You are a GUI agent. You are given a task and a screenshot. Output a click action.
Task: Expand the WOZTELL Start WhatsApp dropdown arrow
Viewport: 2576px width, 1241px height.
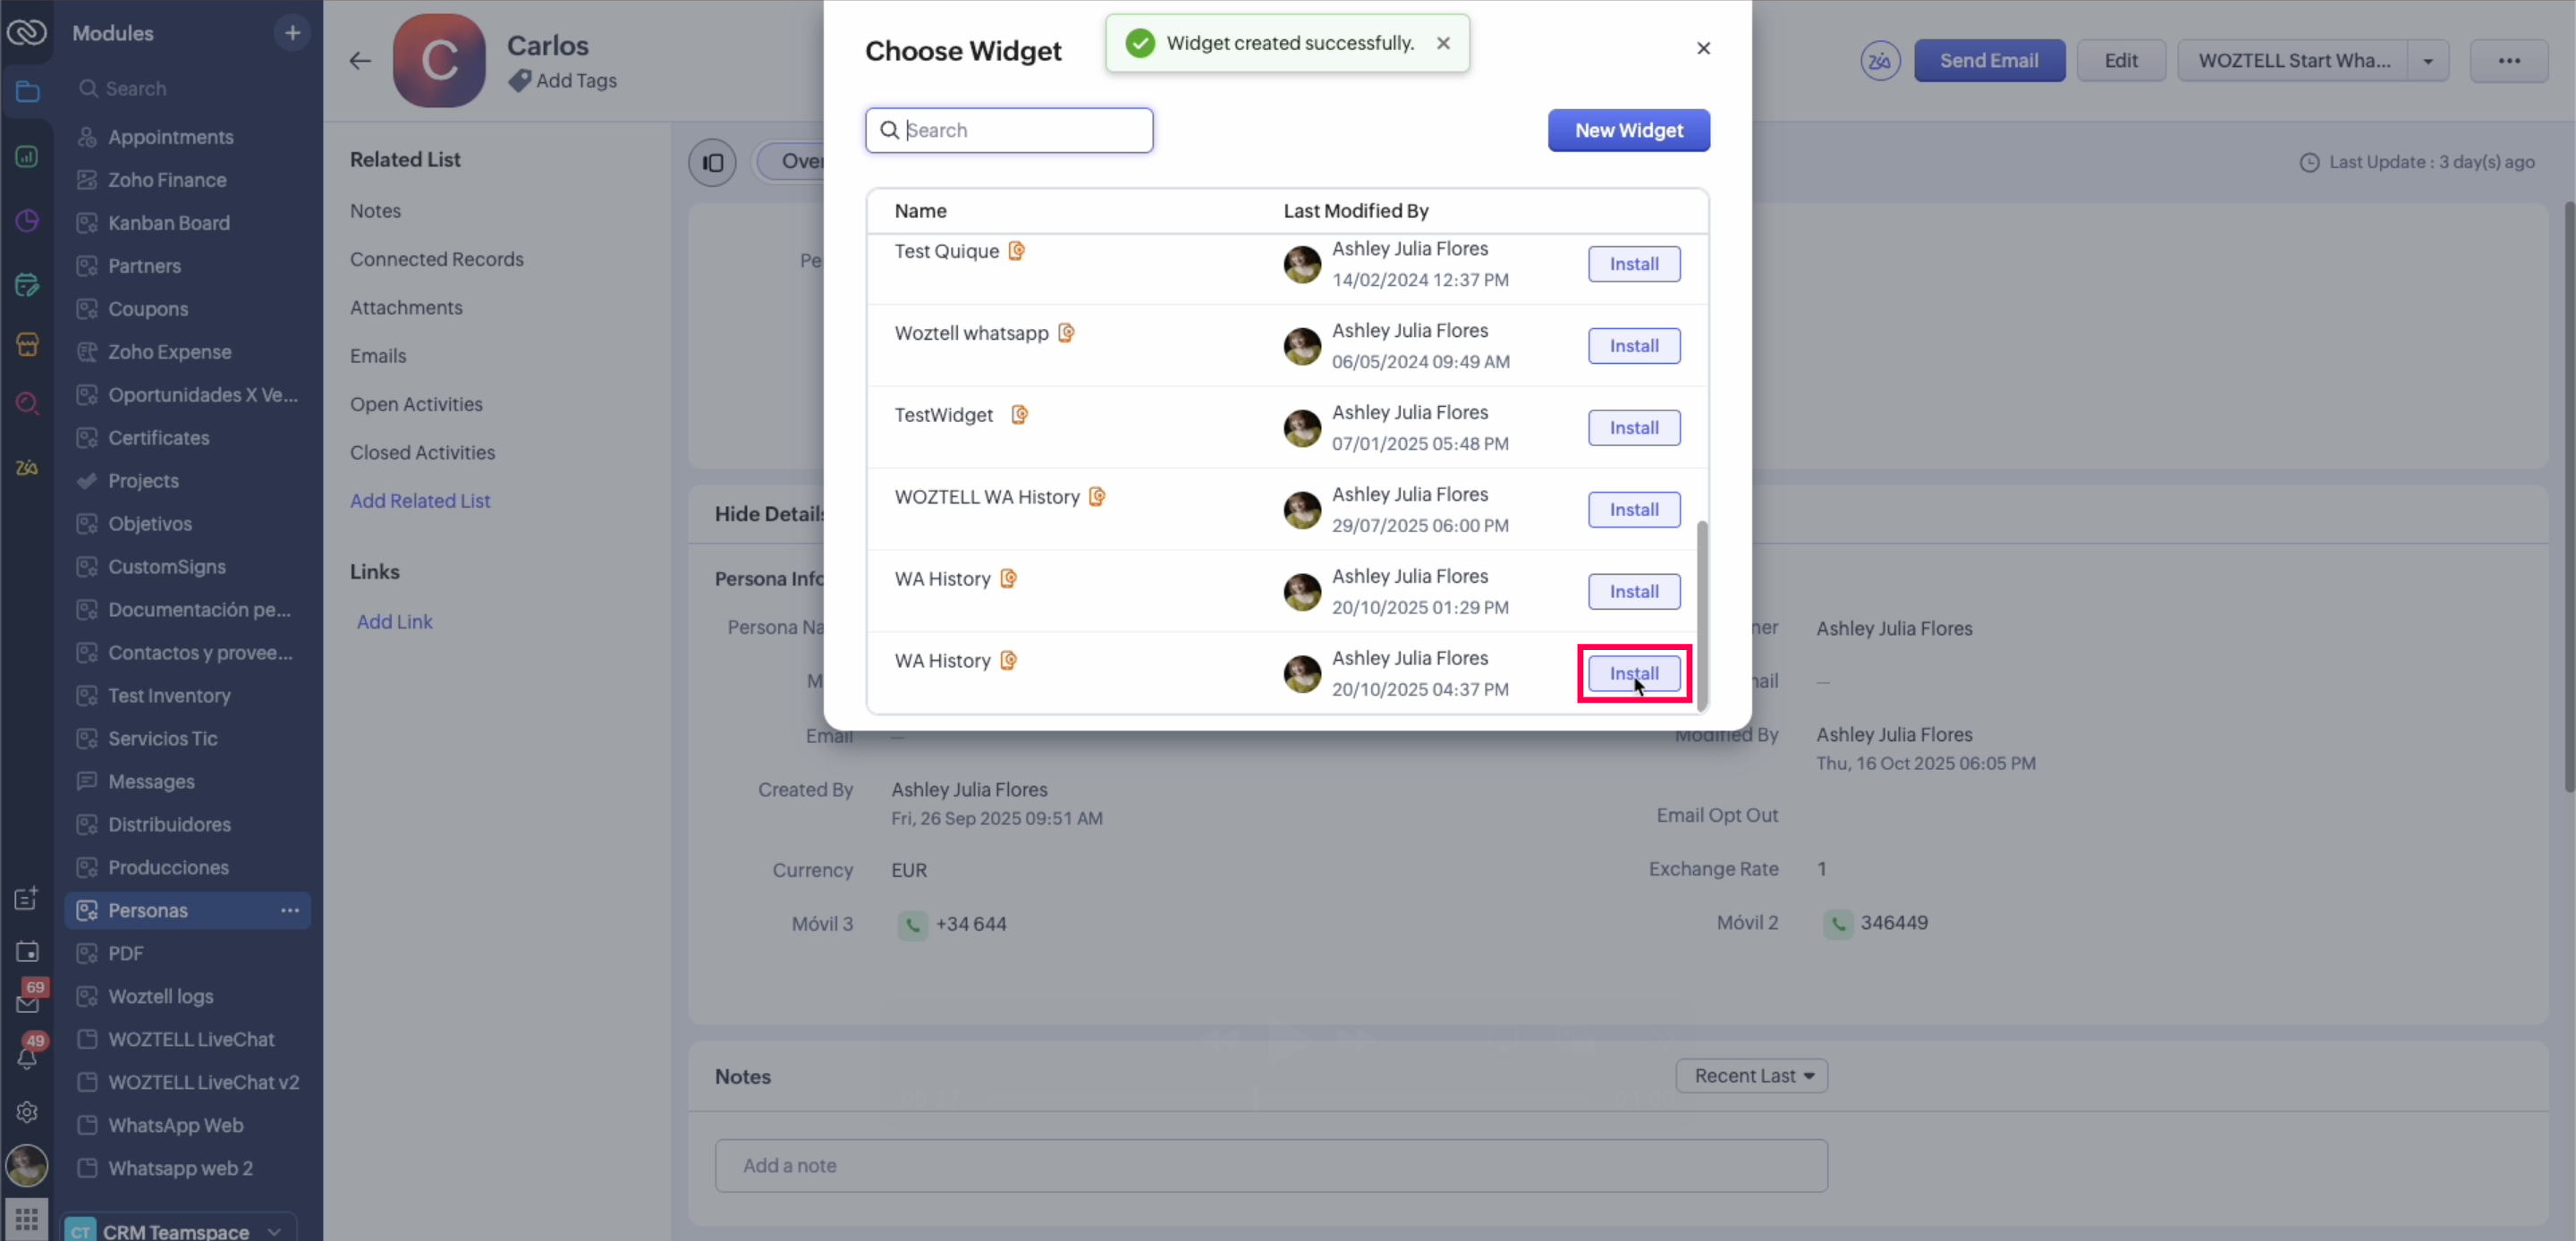(x=2428, y=61)
